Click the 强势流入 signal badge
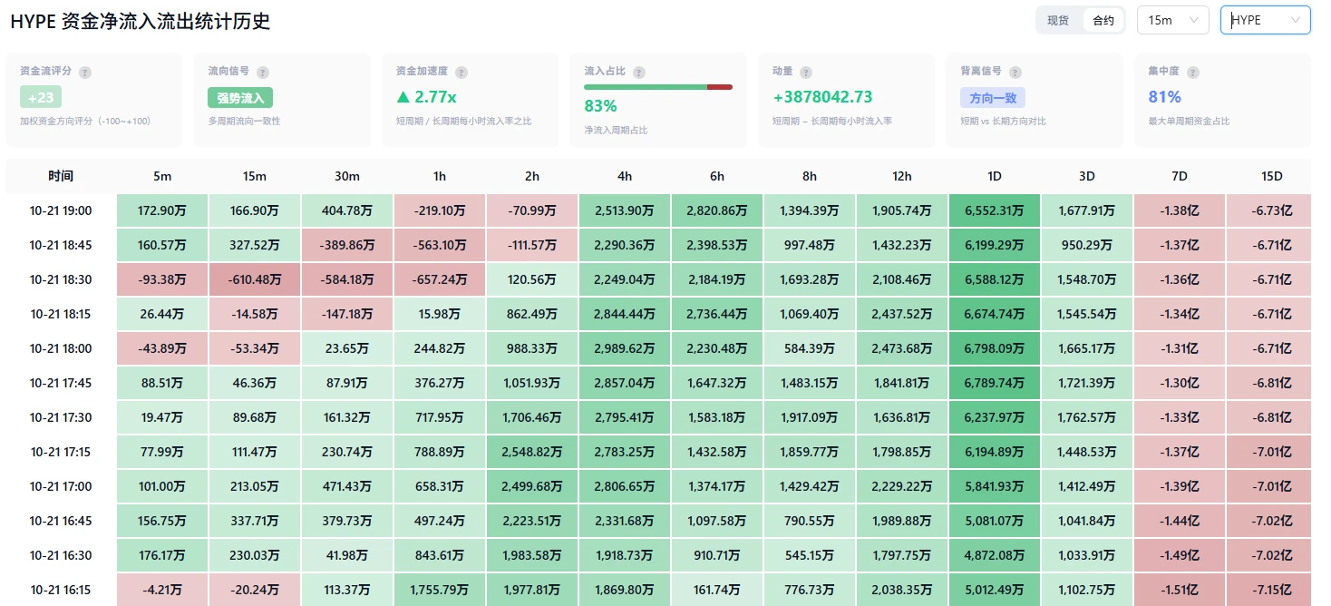The width and height of the screenshot is (1331, 606). (240, 97)
